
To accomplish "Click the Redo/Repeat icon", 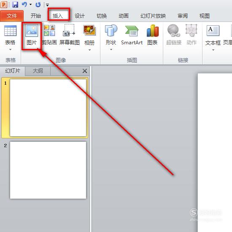I will [38, 5].
